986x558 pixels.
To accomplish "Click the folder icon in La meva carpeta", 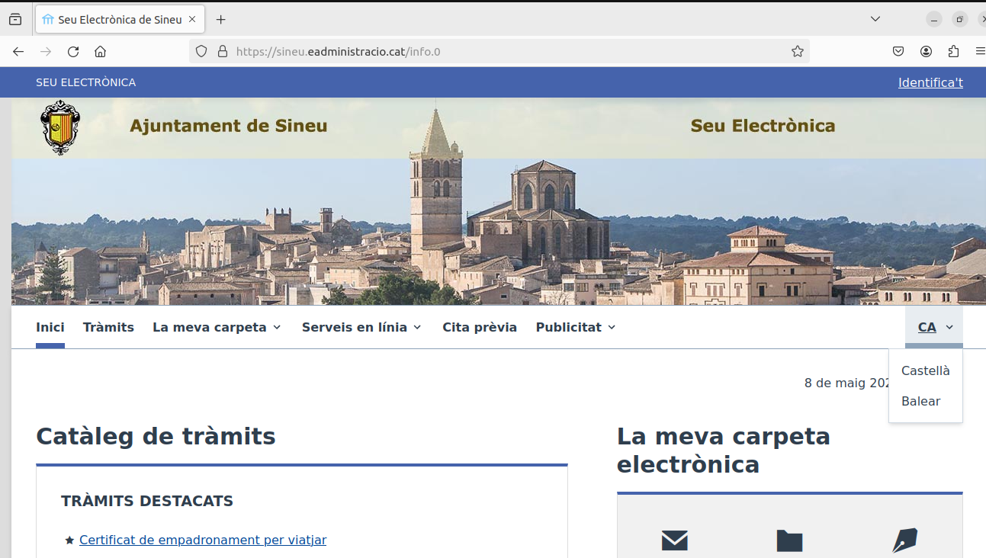I will (x=789, y=540).
